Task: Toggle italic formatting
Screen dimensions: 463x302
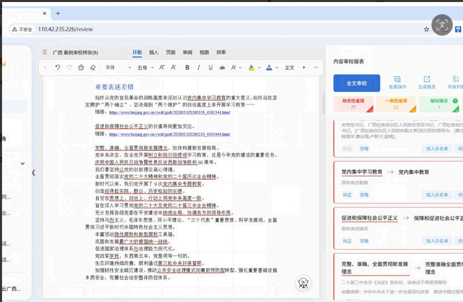Action: tap(199, 68)
